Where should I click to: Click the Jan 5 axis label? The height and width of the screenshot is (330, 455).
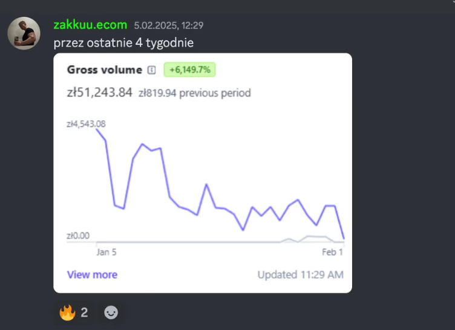coord(106,252)
